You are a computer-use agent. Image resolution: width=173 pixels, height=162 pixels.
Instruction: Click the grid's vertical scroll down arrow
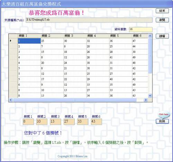150,95
